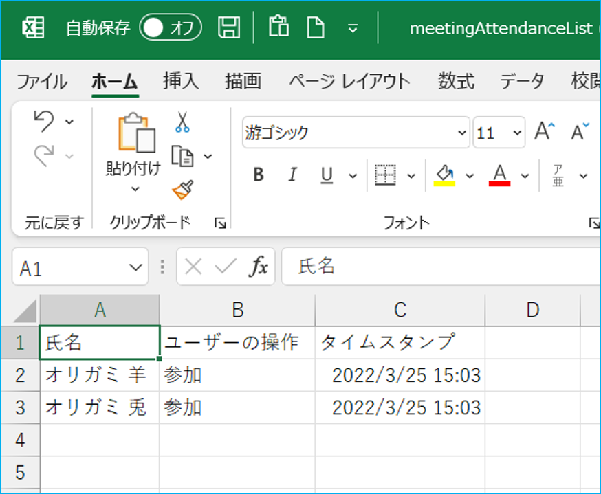Apply the yellow fill color
Screen dimensions: 601x494
point(444,175)
